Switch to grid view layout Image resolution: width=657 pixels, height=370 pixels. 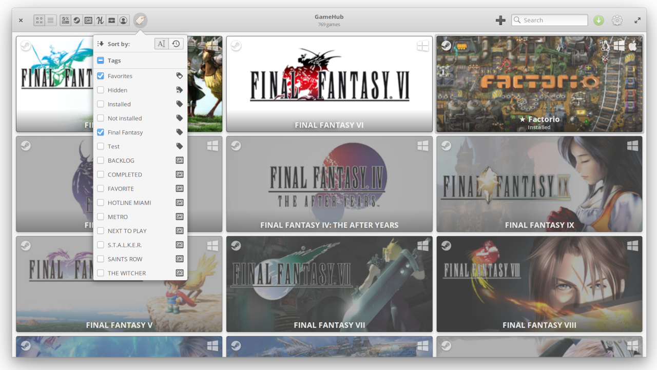coord(40,21)
